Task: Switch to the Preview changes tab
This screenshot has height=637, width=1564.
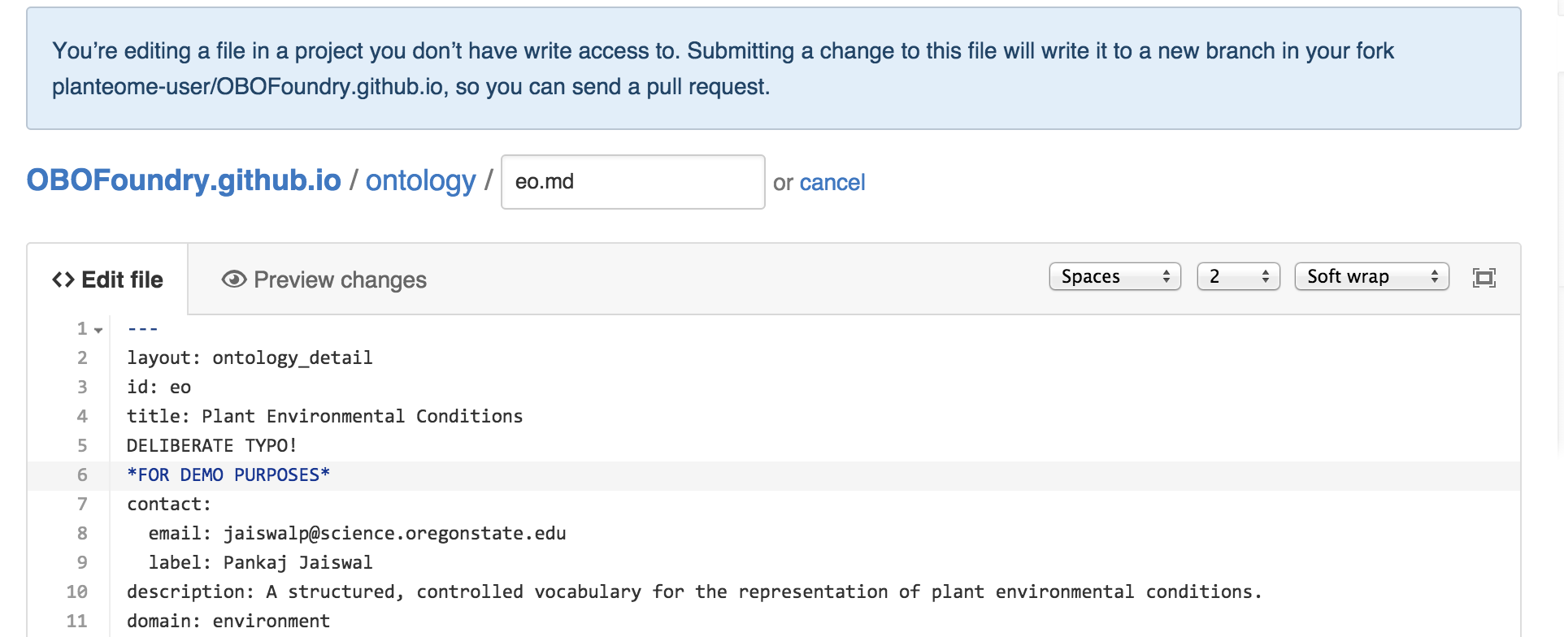Action: [324, 279]
